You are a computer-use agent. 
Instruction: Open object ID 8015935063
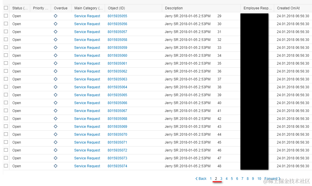click(117, 79)
